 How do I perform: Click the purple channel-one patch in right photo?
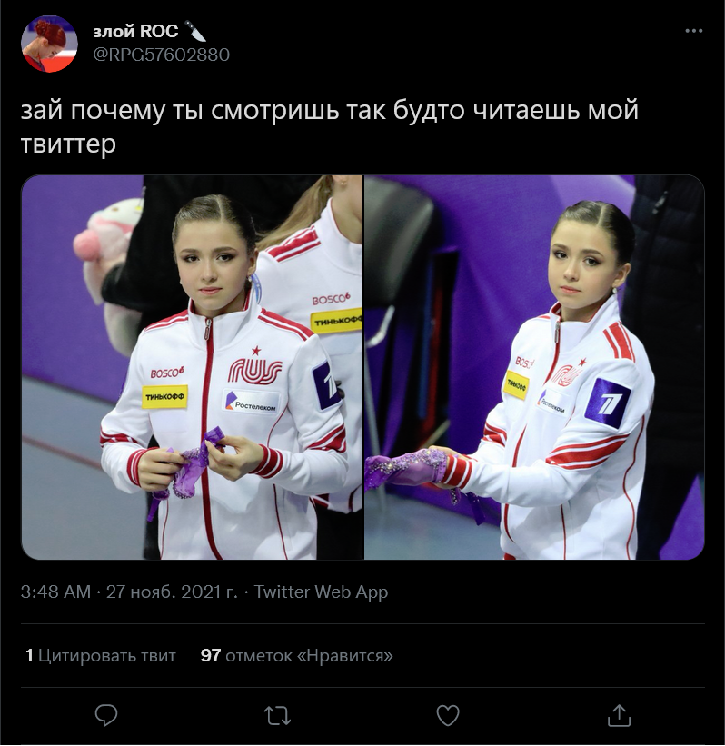pos(608,403)
